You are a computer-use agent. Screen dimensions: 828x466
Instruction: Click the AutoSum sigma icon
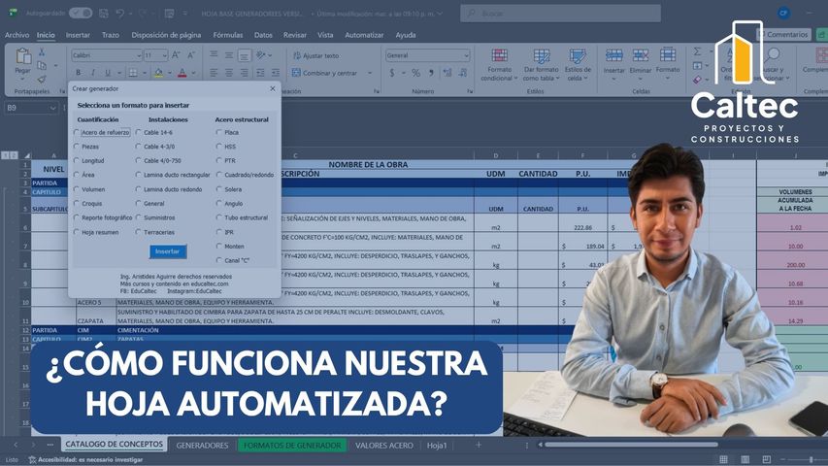[697, 51]
